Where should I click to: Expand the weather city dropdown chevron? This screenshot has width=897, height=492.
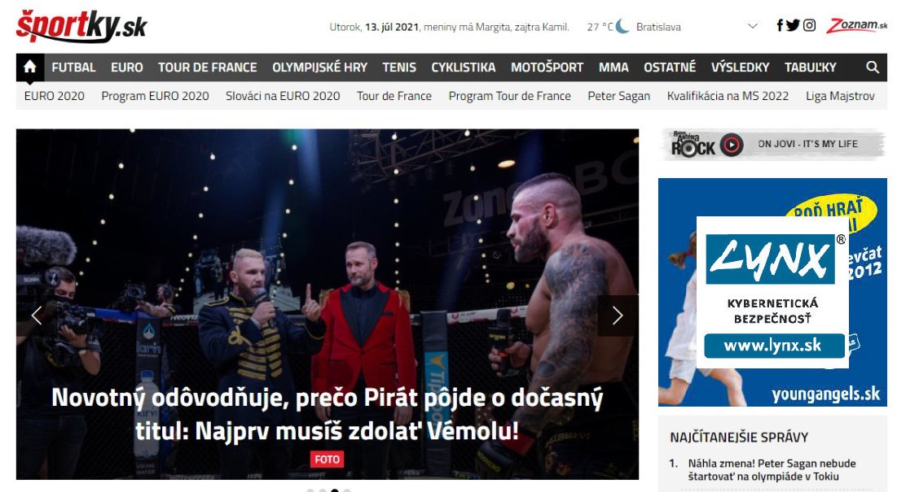(x=753, y=26)
